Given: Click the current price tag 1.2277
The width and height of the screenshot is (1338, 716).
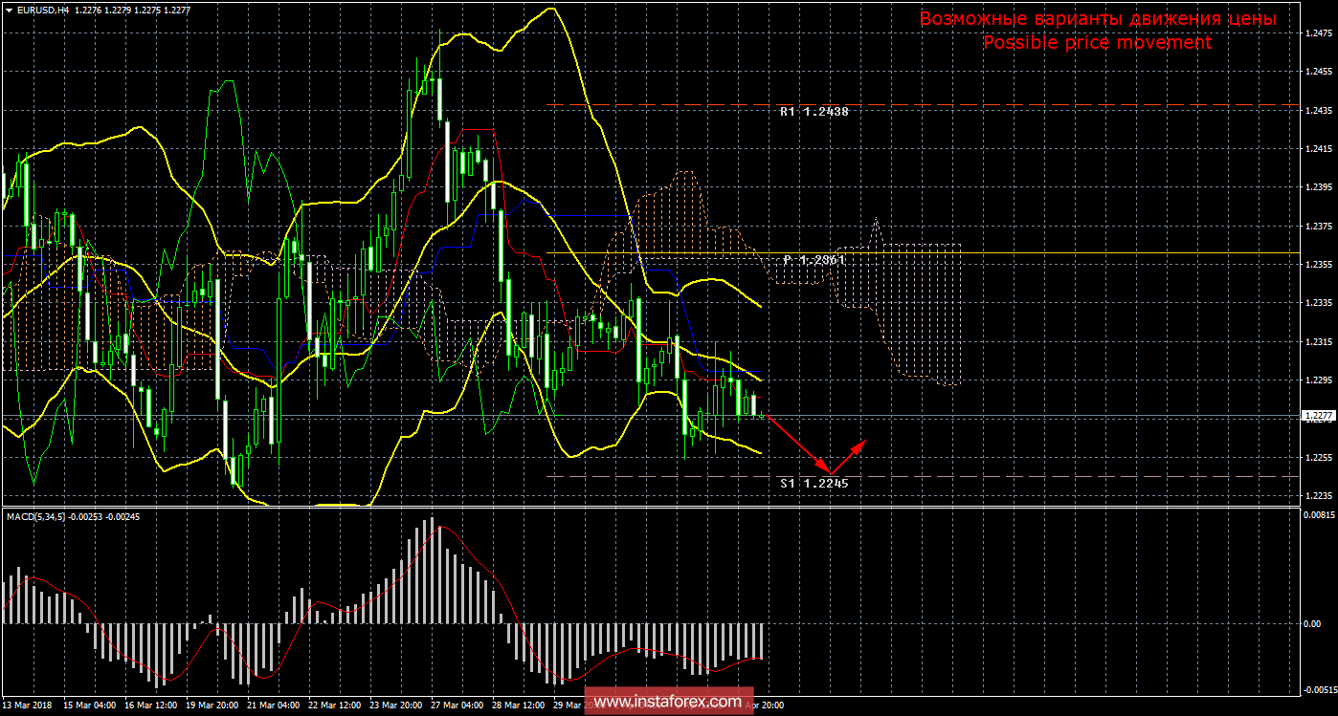Looking at the screenshot, I should tap(1317, 416).
